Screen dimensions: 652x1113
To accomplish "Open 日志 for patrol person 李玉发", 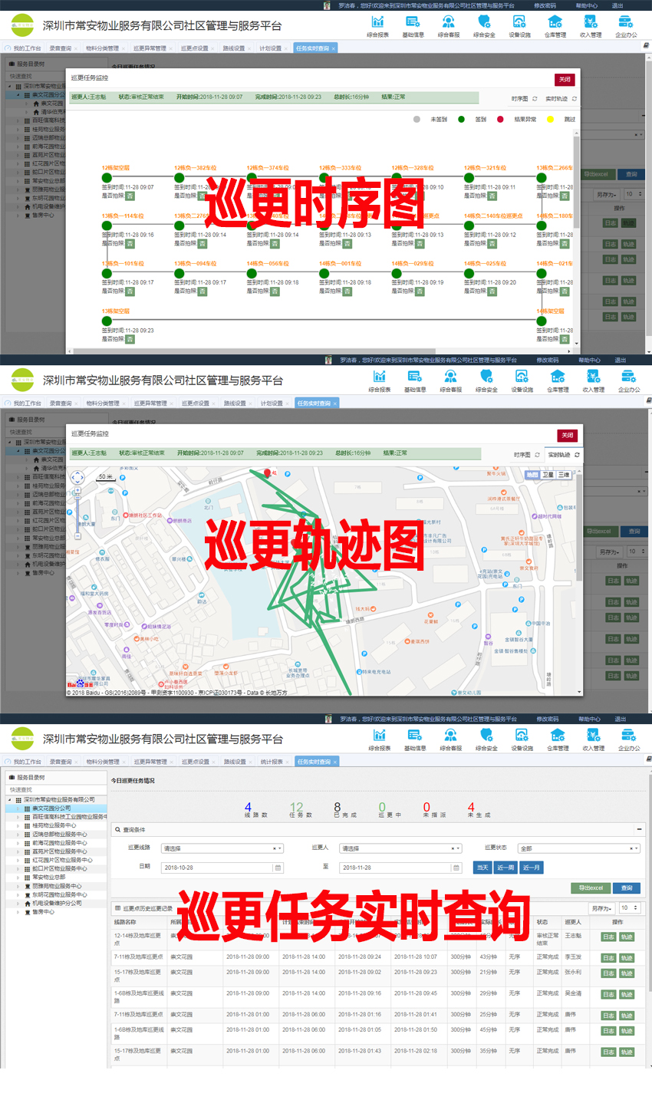I will [x=608, y=957].
